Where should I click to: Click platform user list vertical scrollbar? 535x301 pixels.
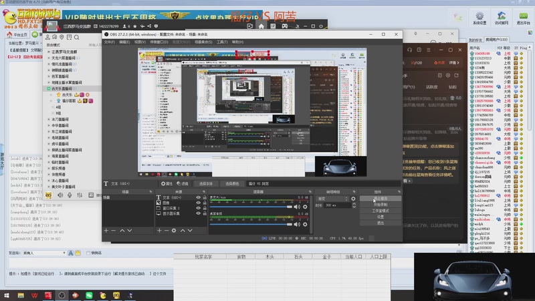click(530, 89)
